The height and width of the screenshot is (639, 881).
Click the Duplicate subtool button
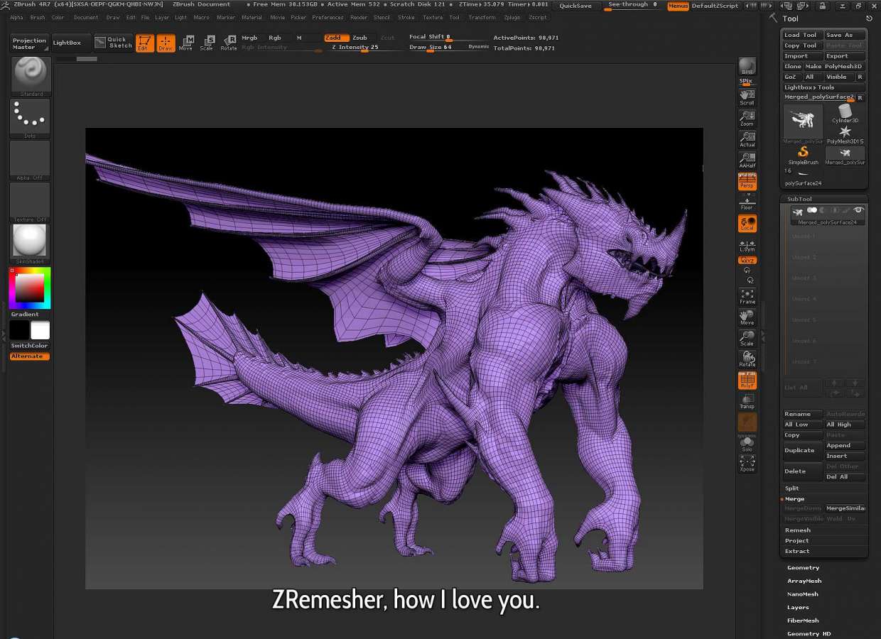(799, 450)
